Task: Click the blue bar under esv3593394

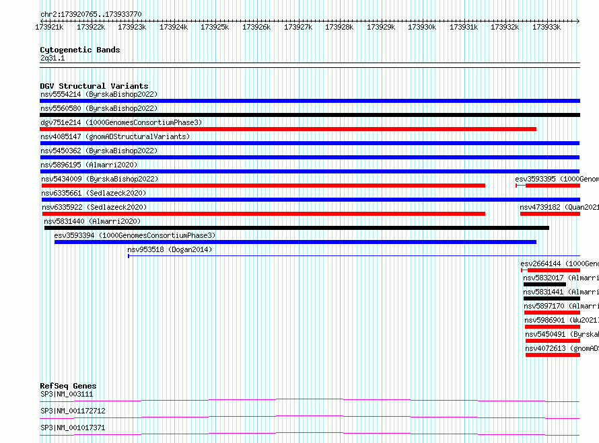Action: point(295,242)
